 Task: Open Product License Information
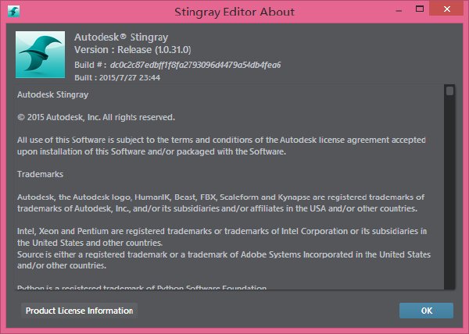[79, 311]
